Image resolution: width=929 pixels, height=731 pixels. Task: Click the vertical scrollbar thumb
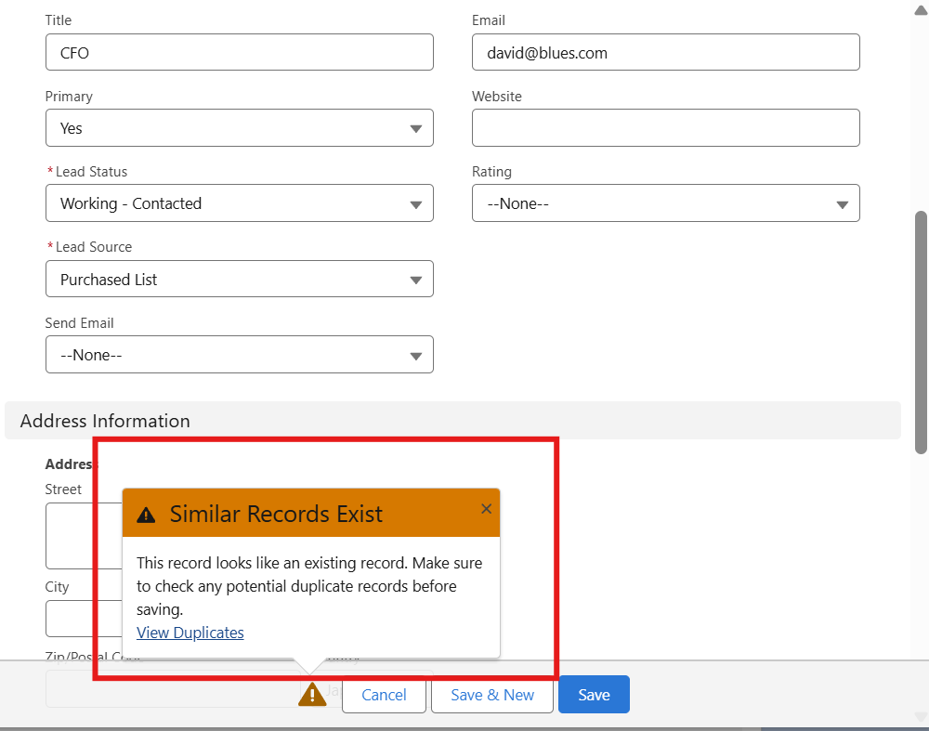point(921,330)
